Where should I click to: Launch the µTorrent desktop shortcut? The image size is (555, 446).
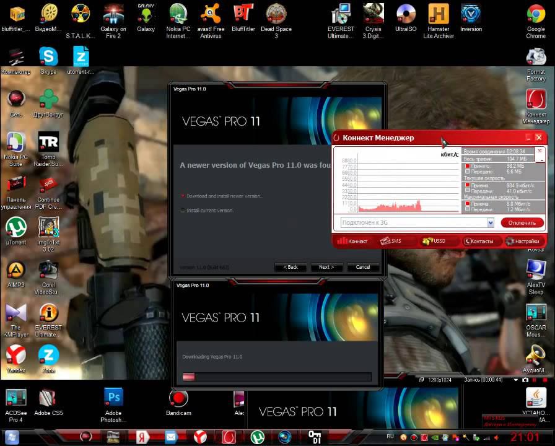[16, 231]
